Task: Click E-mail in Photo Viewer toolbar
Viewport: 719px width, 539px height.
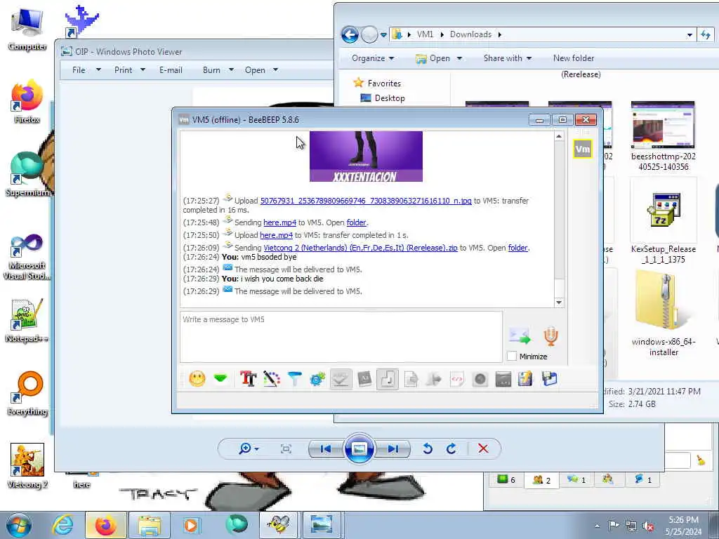Action: point(171,70)
